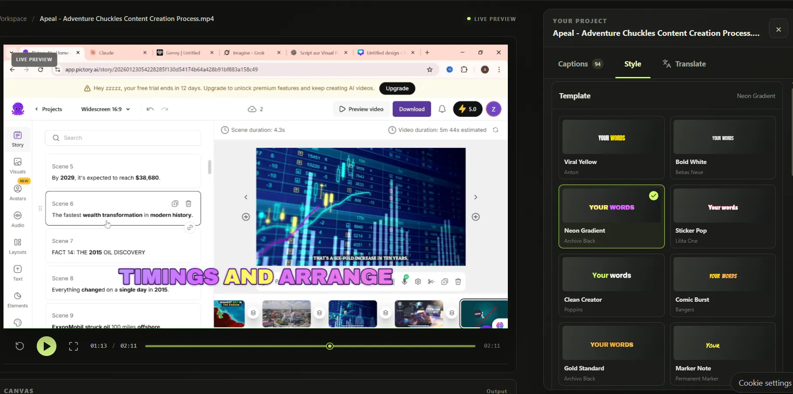
Task: Switch to the Claude browser tab
Action: pos(118,52)
